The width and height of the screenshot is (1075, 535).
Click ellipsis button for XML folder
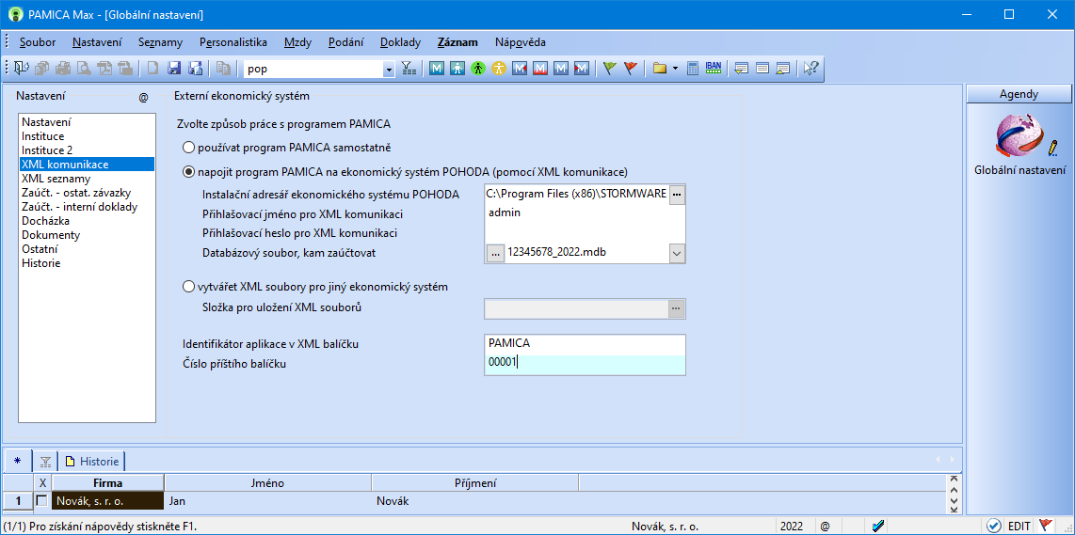(677, 309)
